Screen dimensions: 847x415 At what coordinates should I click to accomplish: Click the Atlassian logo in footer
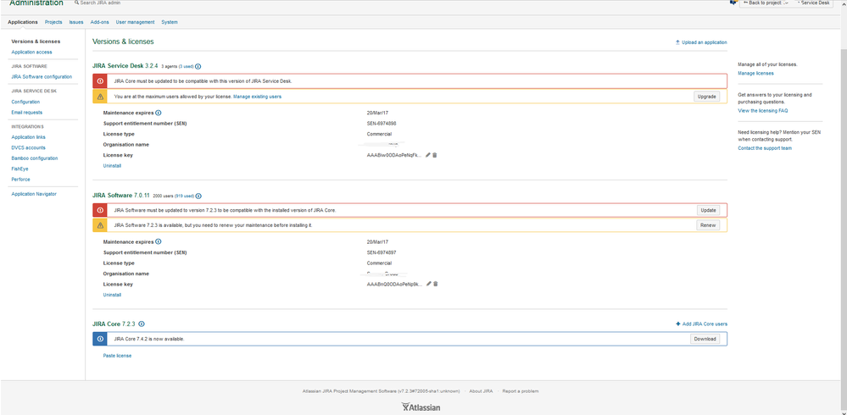tap(421, 407)
